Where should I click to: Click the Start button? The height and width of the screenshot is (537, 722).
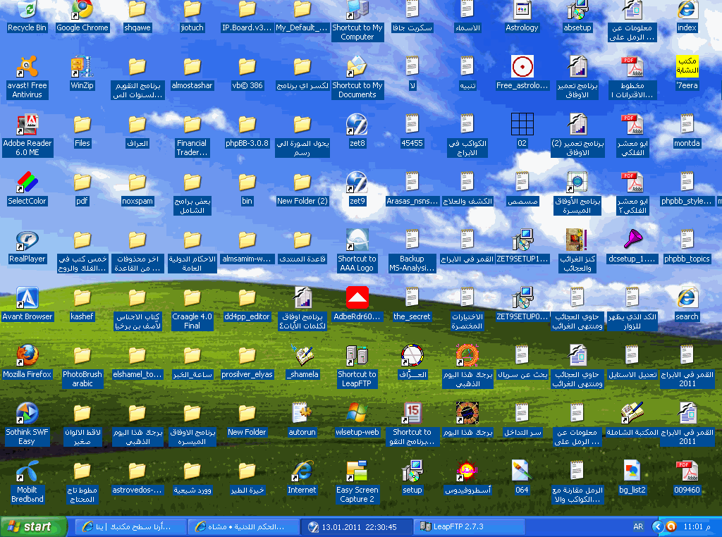pyautogui.click(x=34, y=526)
